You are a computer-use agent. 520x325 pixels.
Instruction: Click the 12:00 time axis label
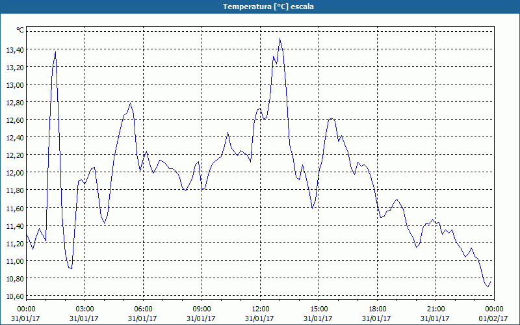click(x=261, y=309)
